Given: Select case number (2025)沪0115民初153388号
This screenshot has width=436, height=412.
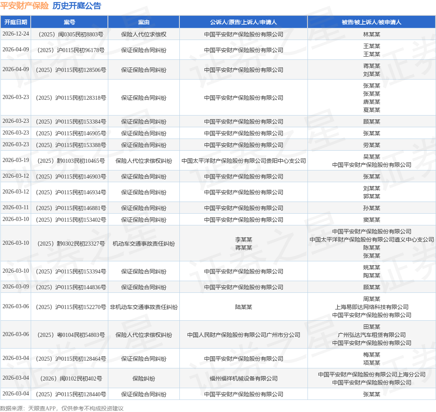Looking at the screenshot, I should 70,145.
